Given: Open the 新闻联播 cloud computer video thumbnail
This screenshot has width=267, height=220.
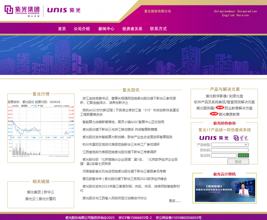Looking at the screenshot, I should (x=225, y=190).
